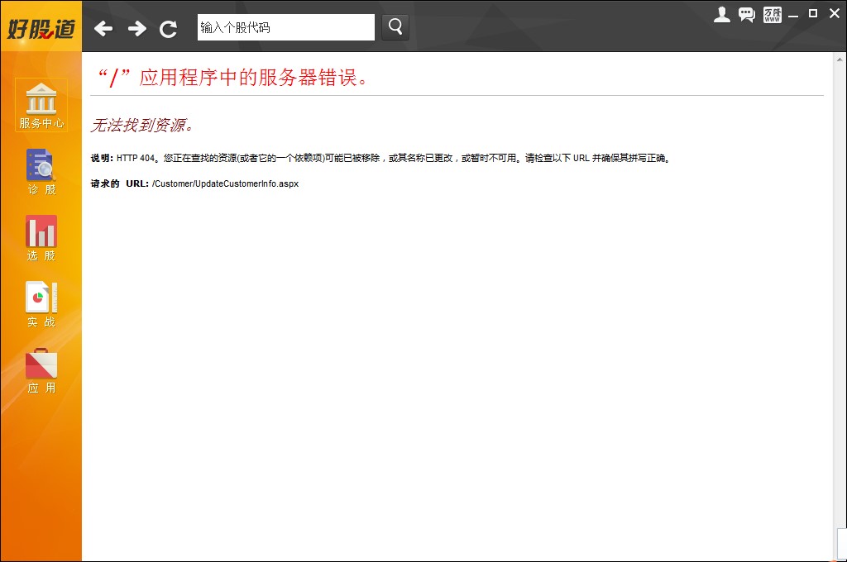This screenshot has height=562, width=847.
Task: Open the chat messages bubble icon
Action: coord(747,14)
